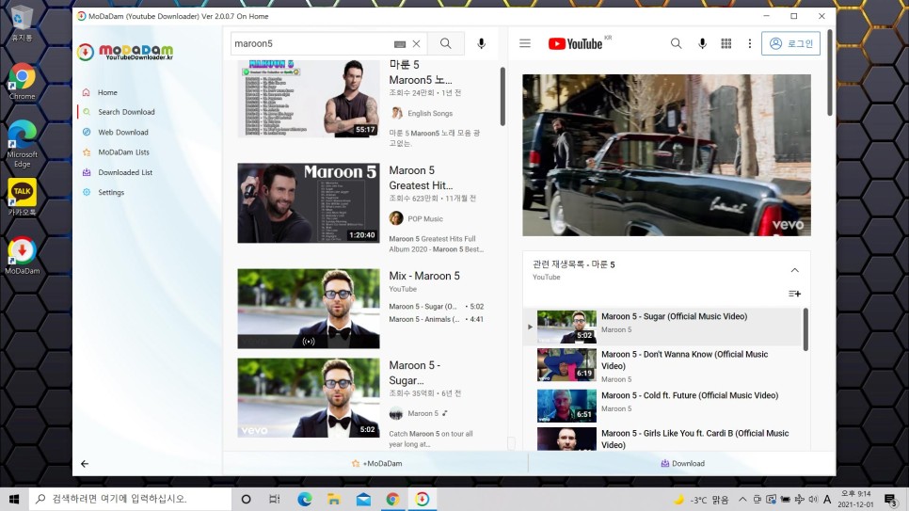Open YouTube three-dot settings menu
The height and width of the screenshot is (511, 909).
point(750,43)
